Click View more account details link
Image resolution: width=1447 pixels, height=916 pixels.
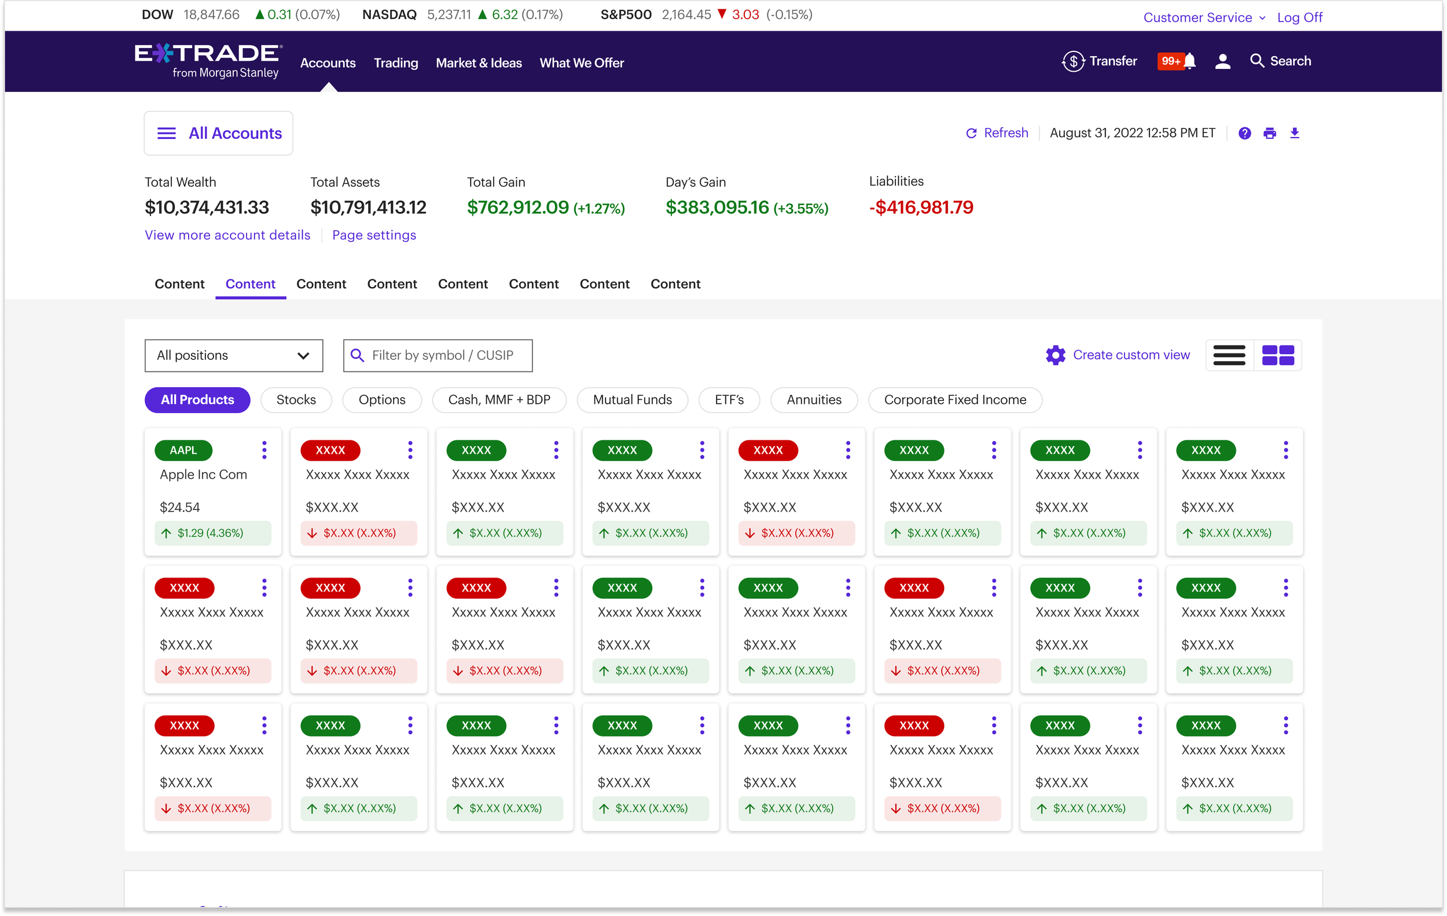point(227,235)
